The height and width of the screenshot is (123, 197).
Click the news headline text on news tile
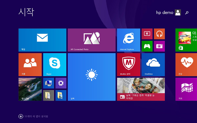point(140,97)
